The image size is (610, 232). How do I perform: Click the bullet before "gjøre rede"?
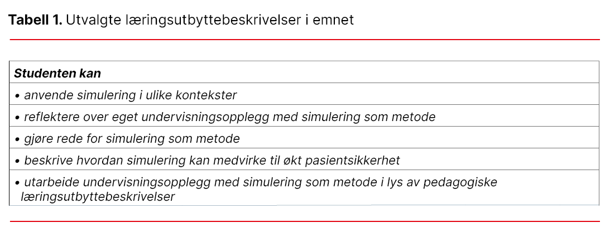coord(18,139)
